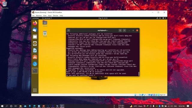Launch LibreOffice Writer from the dock
The image size is (192, 108).
click(35, 50)
